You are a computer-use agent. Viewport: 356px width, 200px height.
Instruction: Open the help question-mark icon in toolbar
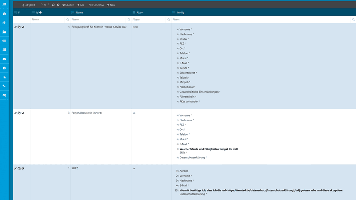[x=58, y=5]
